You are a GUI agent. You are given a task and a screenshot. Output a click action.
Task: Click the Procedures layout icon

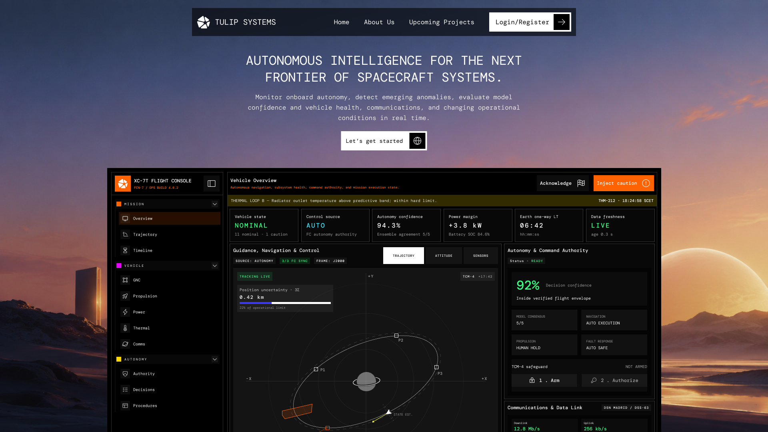[125, 406]
